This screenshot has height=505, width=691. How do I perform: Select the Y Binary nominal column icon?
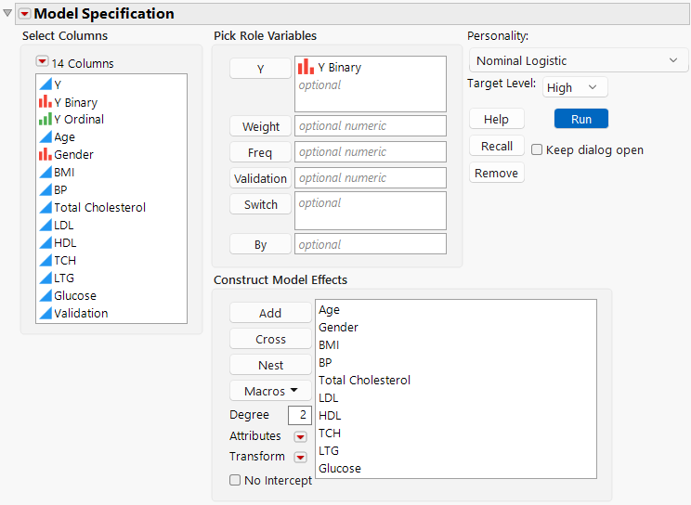pyautogui.click(x=45, y=102)
